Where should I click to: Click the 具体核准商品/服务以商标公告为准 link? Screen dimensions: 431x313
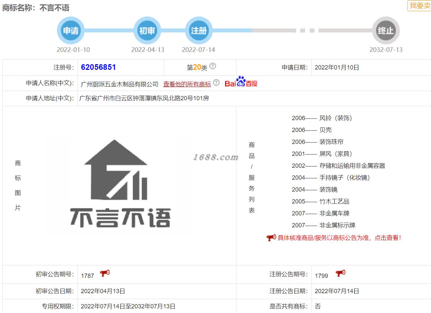(339, 238)
